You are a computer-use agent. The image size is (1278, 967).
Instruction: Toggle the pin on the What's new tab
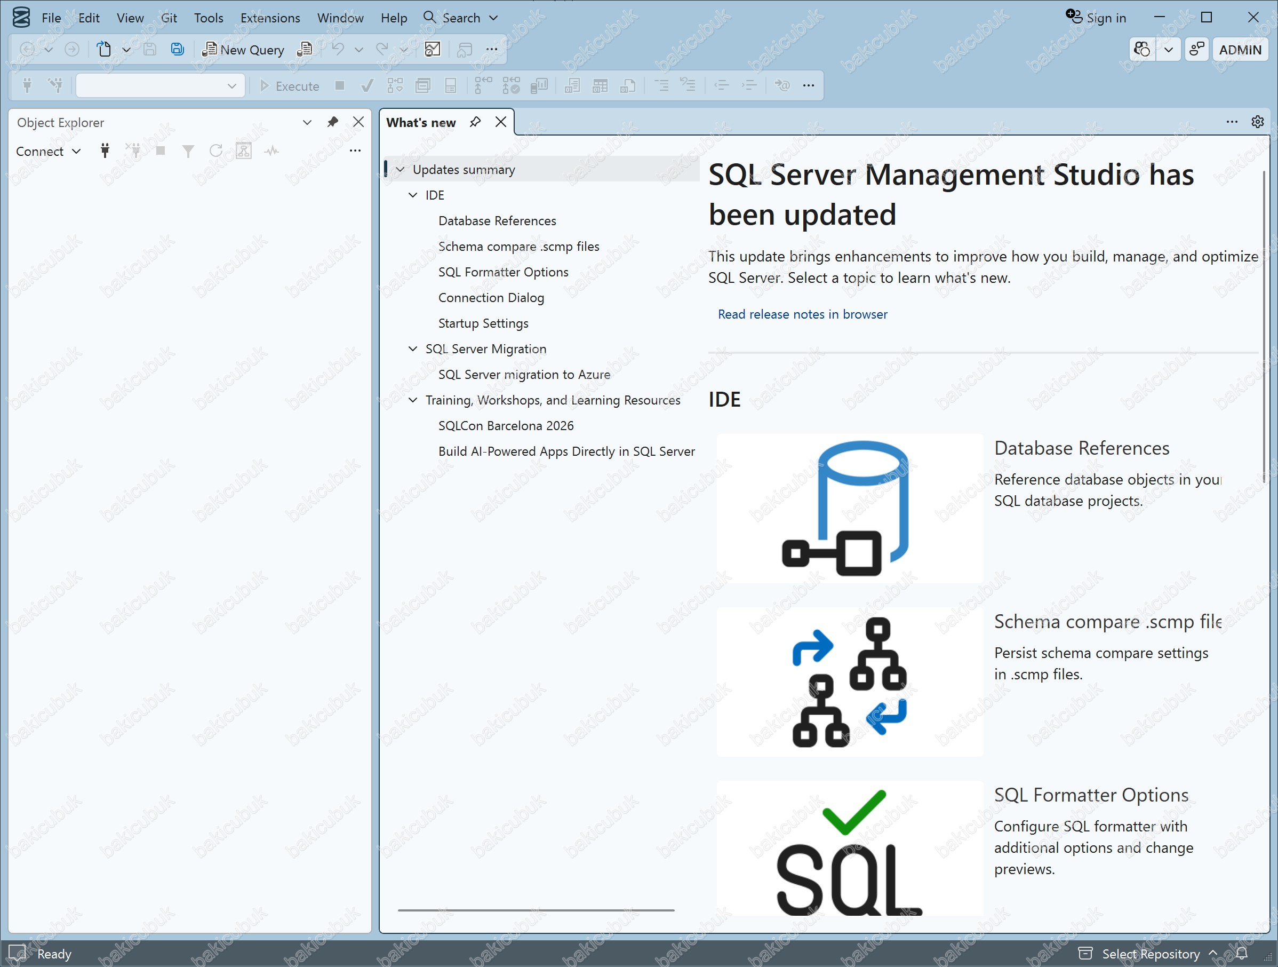(x=475, y=122)
